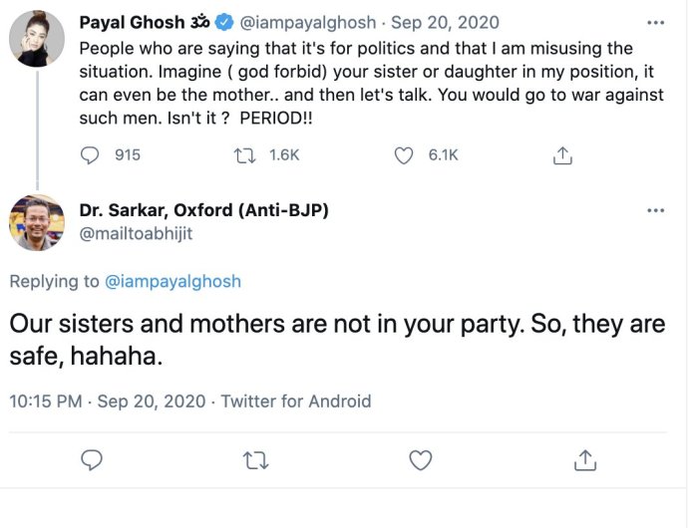
Task: Share Payal Ghosh's tweet
Action: pos(562,155)
